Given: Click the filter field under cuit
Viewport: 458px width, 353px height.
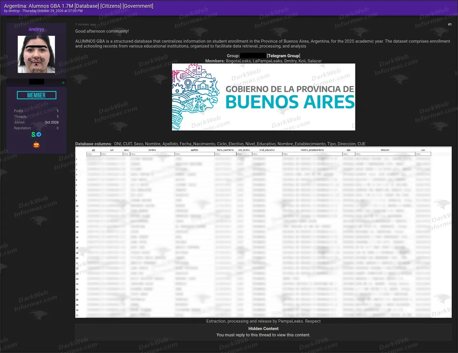Looking at the screenshot, I should (112, 154).
